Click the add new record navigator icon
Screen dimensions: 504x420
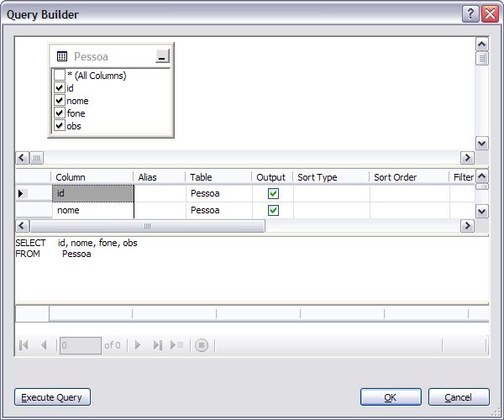coord(176,345)
